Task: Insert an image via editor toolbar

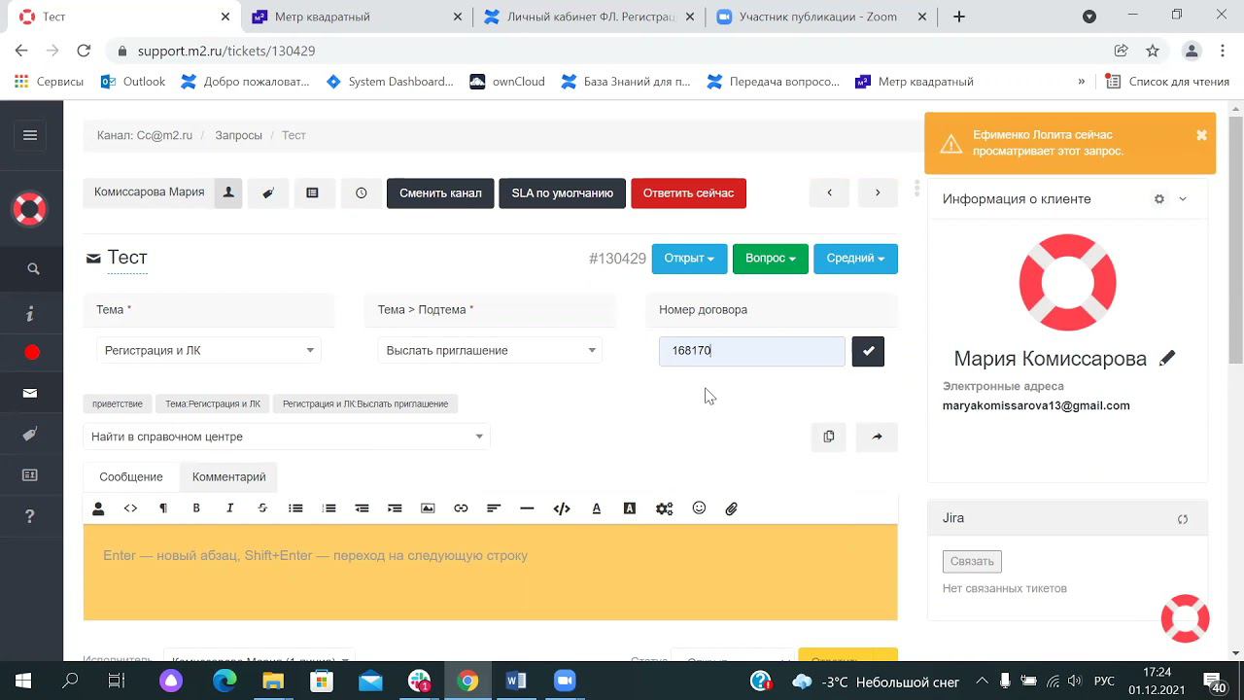Action: (x=428, y=508)
